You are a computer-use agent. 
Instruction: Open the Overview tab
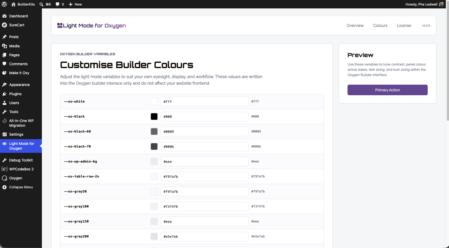click(355, 26)
